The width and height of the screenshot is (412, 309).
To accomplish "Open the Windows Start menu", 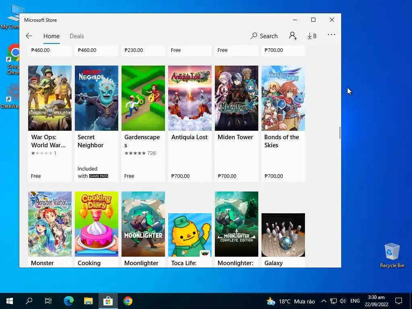I will tap(10, 301).
